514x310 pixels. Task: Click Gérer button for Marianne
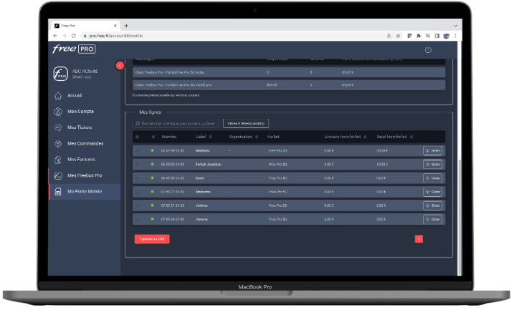432,192
